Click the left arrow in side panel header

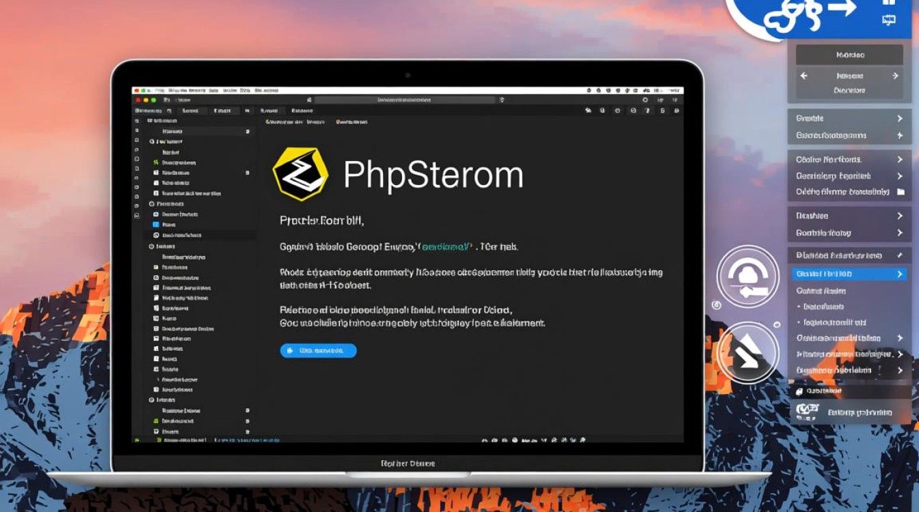[803, 76]
